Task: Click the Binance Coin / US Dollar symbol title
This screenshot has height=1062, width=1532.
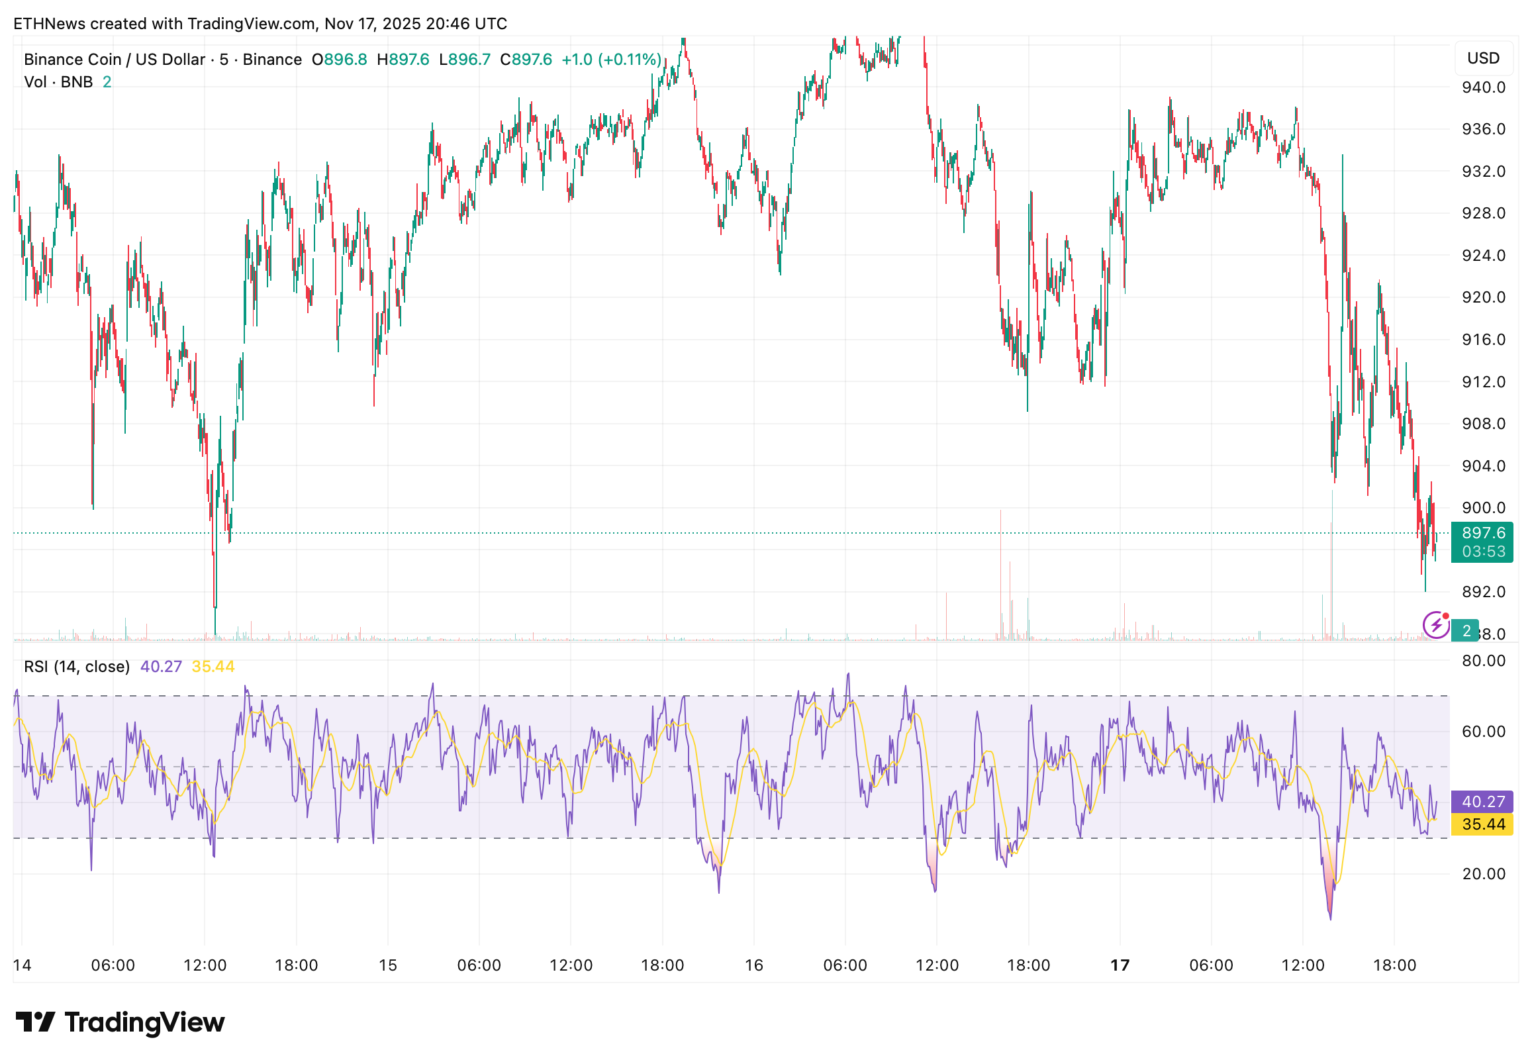Action: (x=115, y=59)
